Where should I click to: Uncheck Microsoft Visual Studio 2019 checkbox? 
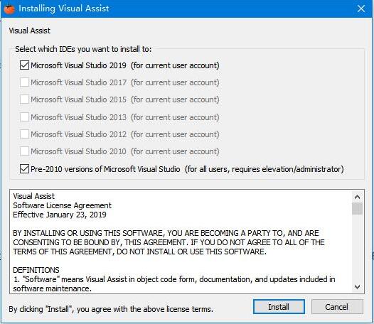24,65
